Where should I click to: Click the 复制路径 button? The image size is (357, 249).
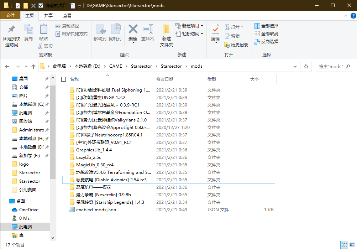[x=68, y=26]
